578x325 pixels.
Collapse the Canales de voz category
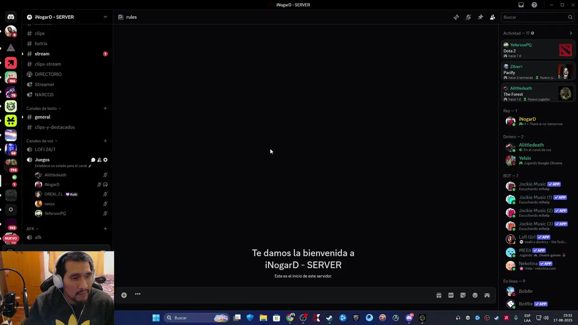42,141
